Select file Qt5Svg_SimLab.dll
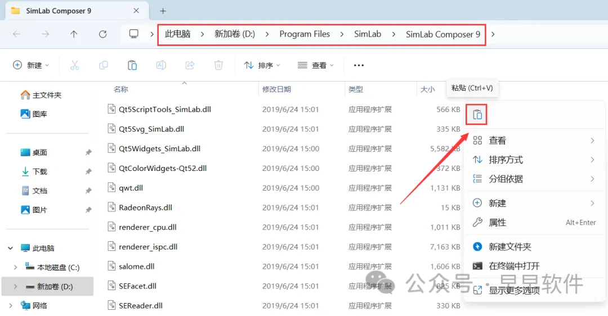 pos(151,129)
